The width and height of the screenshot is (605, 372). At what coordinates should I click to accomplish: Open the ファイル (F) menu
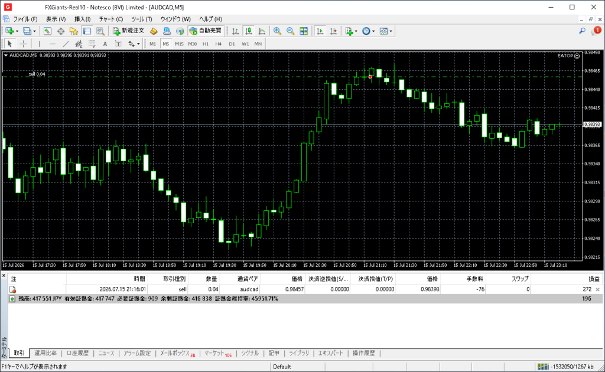[25, 19]
